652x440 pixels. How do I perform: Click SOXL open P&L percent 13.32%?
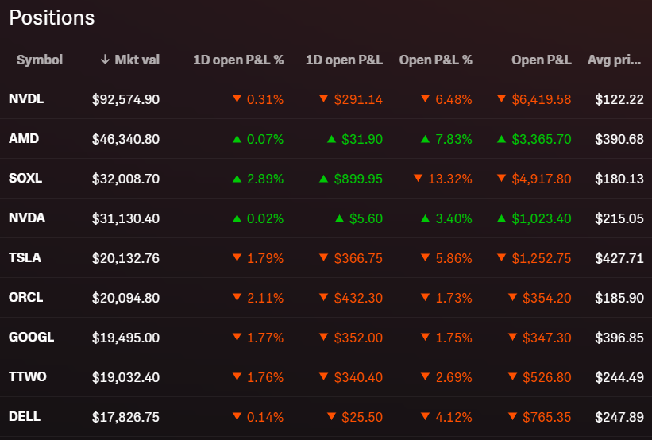(450, 179)
